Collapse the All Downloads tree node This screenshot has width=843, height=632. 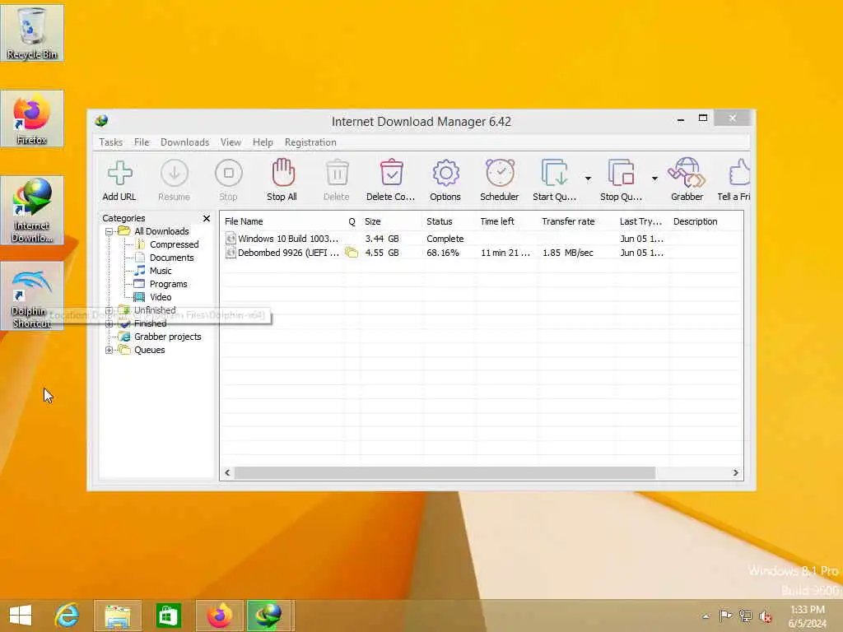coord(109,231)
